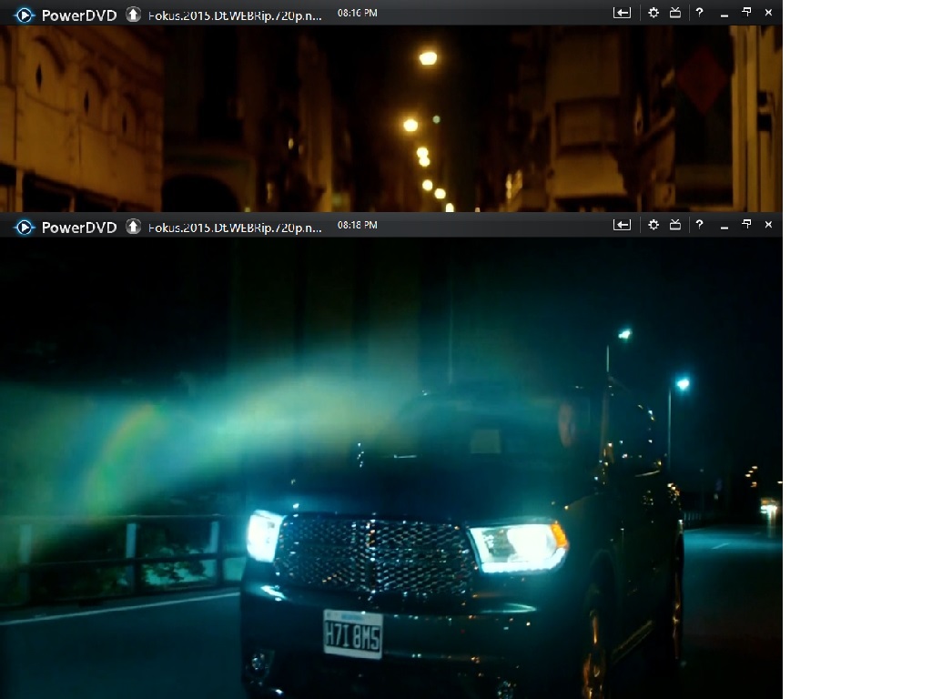Click the Fokus.2015 file title in the 08:16 PM window

point(235,16)
